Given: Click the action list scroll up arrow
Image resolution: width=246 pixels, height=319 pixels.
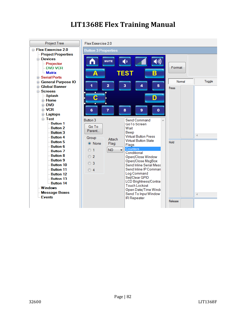Looking at the screenshot, I should click(163, 120).
